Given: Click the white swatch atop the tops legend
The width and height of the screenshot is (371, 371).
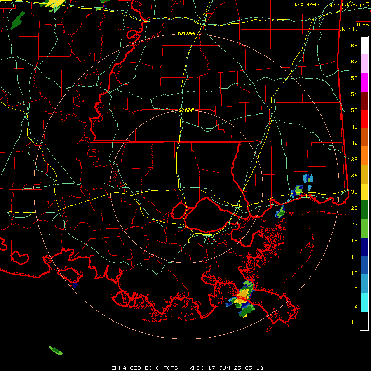Looking at the screenshot, I should (x=364, y=45).
